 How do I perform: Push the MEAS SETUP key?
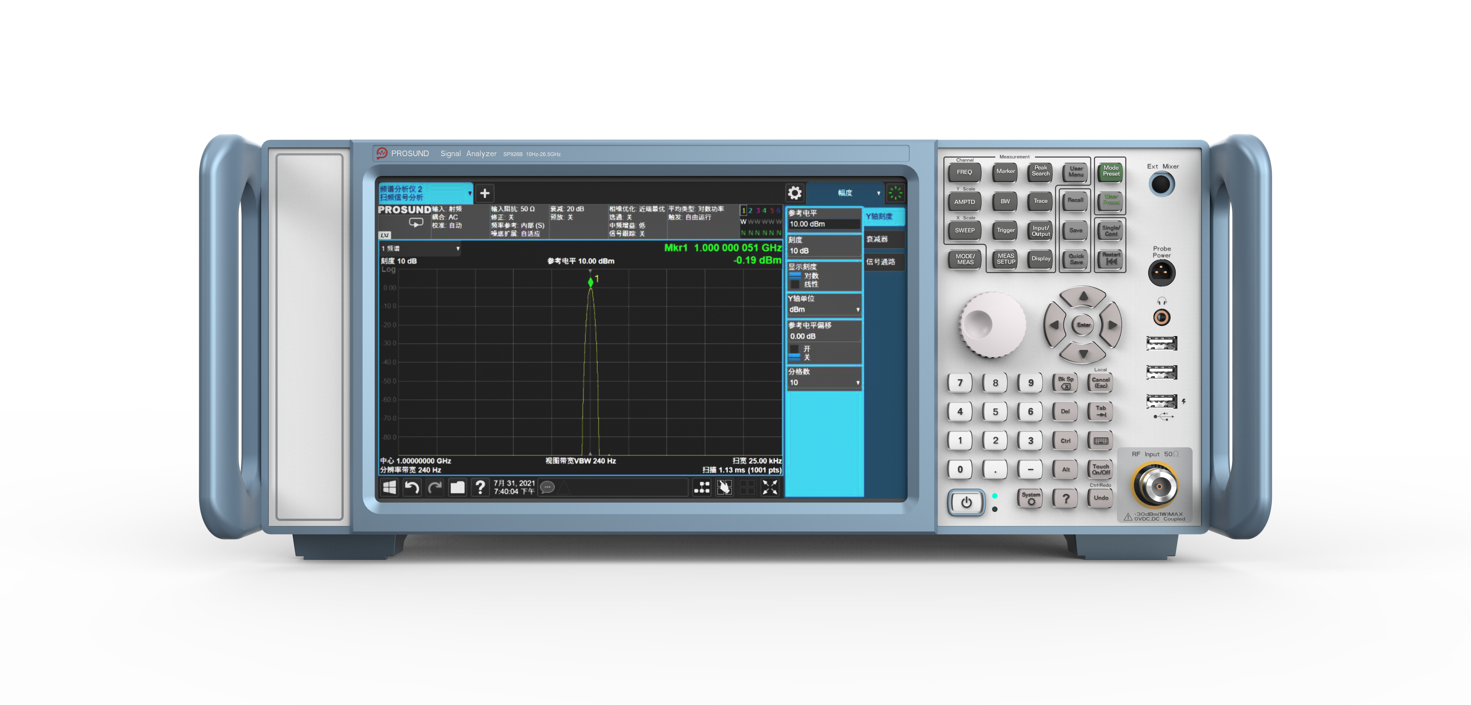click(x=1006, y=259)
